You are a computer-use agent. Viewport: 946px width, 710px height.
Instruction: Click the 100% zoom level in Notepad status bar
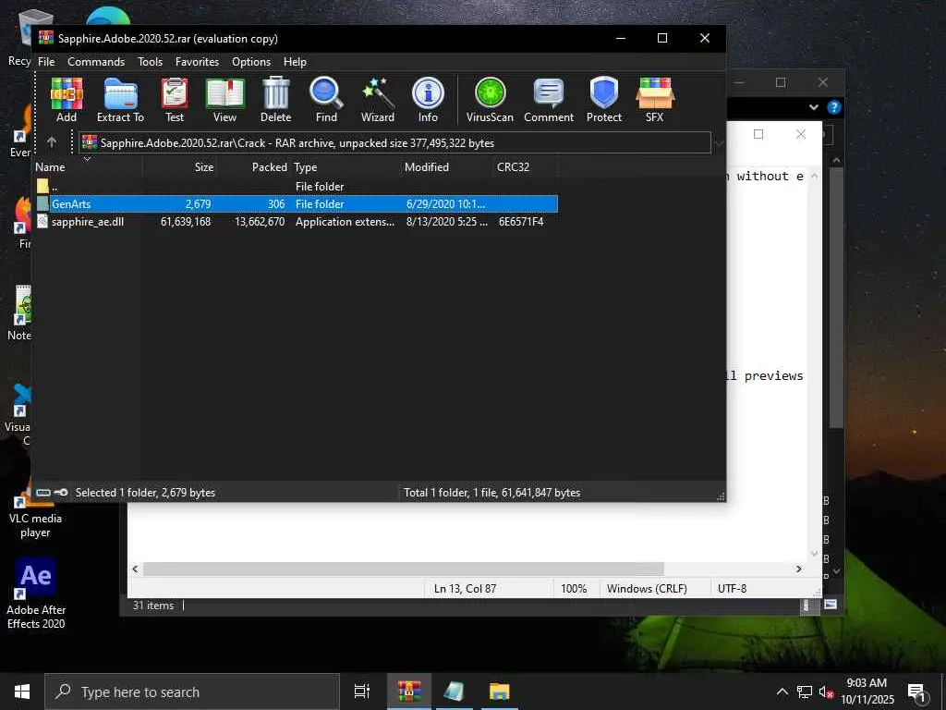(x=574, y=589)
